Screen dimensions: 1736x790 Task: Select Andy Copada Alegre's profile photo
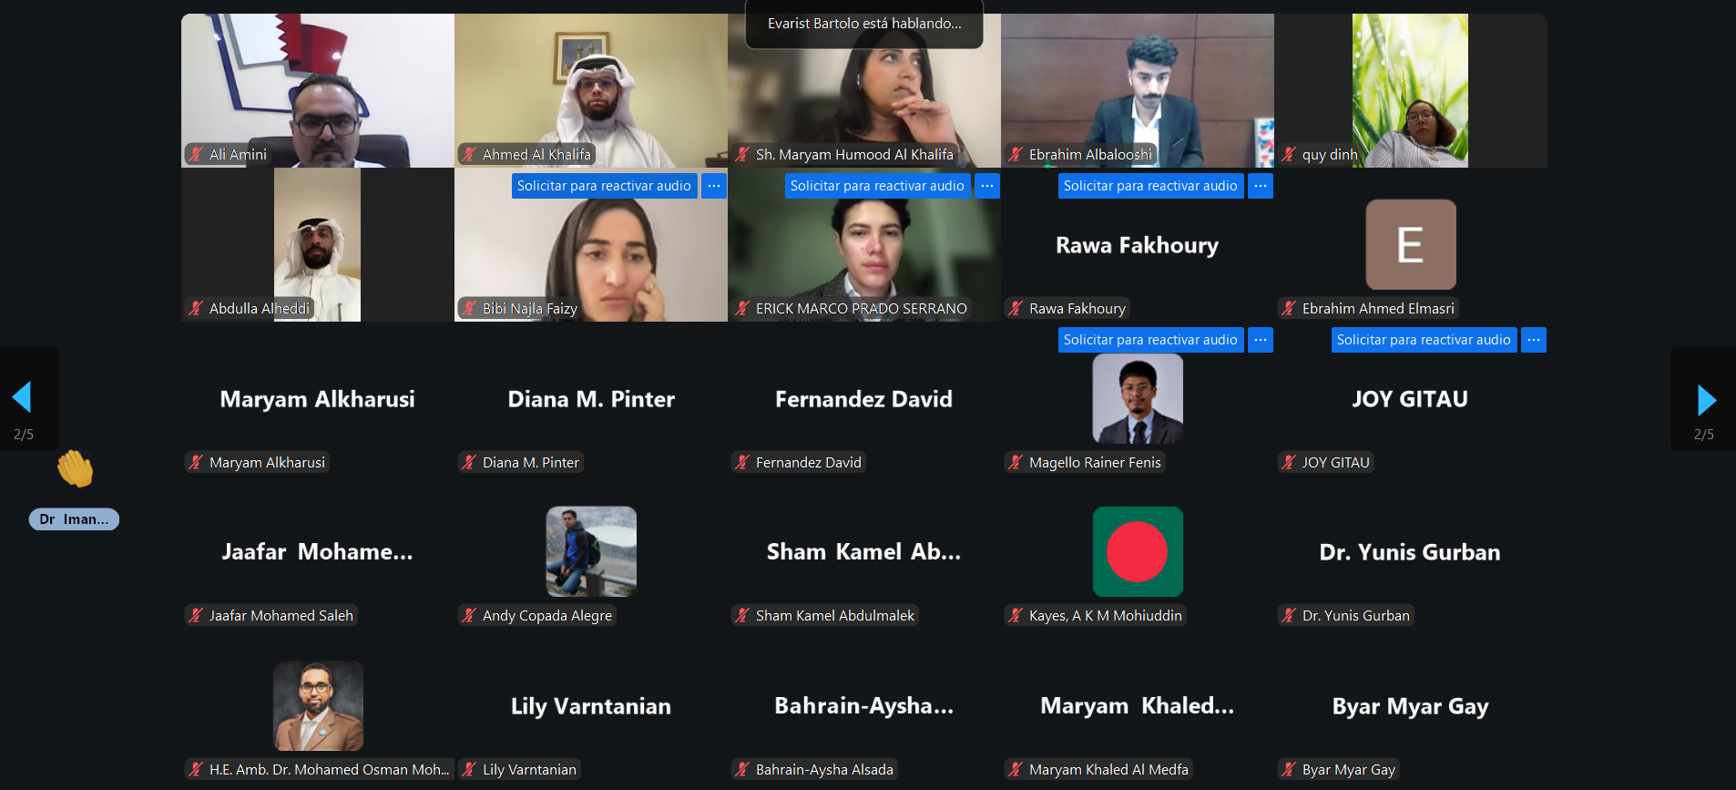pos(591,552)
